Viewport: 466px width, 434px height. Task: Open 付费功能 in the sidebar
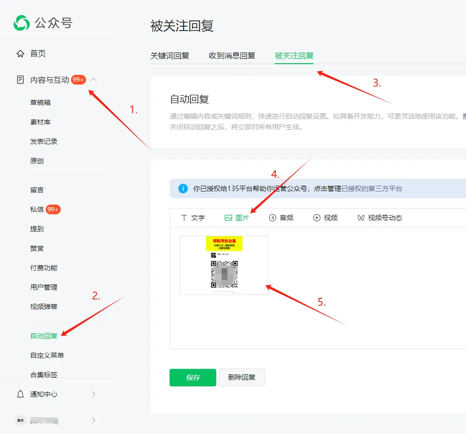click(44, 268)
